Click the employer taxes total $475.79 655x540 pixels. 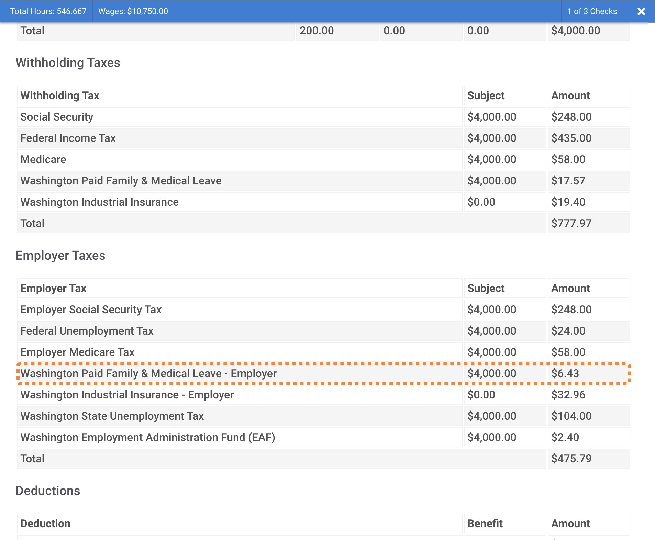coord(571,459)
